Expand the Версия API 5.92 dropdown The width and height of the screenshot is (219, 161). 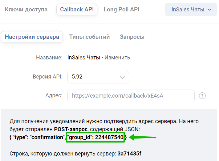pos(98,77)
